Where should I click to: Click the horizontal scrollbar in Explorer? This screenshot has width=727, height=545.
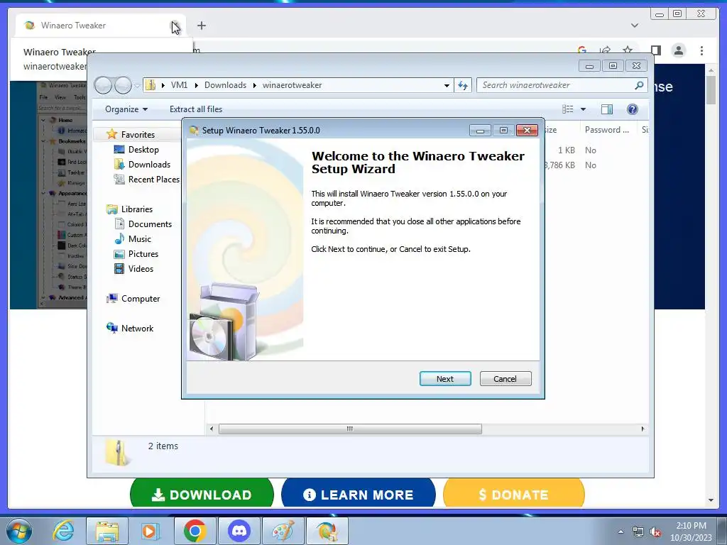[350, 429]
